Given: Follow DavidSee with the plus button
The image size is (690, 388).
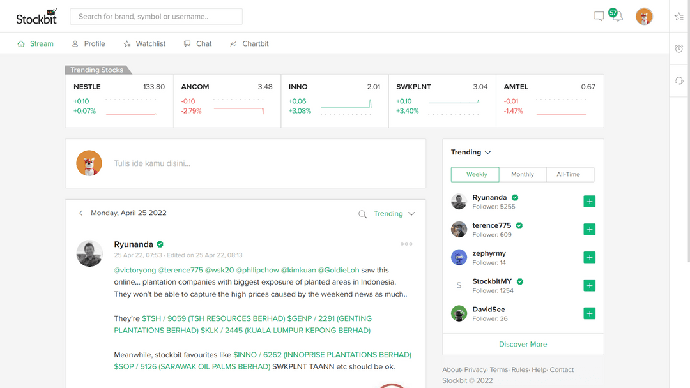Looking at the screenshot, I should (x=588, y=313).
